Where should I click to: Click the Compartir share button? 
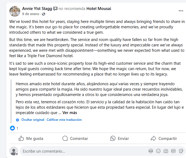tap(164, 139)
